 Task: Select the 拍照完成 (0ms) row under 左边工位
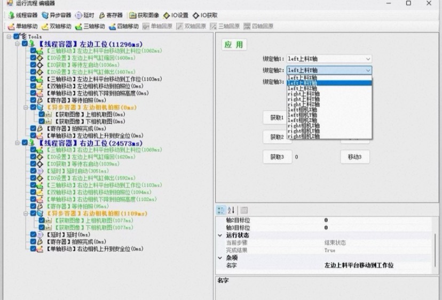tap(76, 128)
